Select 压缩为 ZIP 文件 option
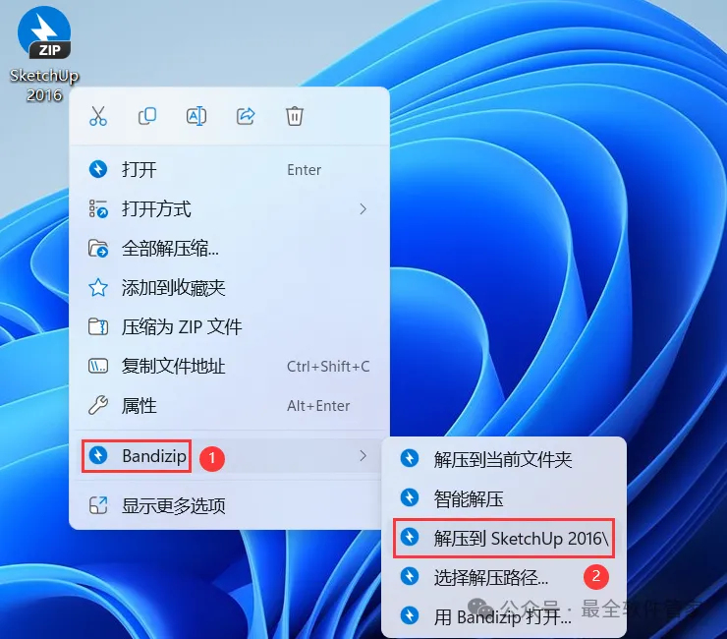This screenshot has height=639, width=727. (x=230, y=327)
